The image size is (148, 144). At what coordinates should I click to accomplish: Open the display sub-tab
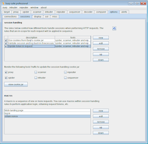coord(38,17)
